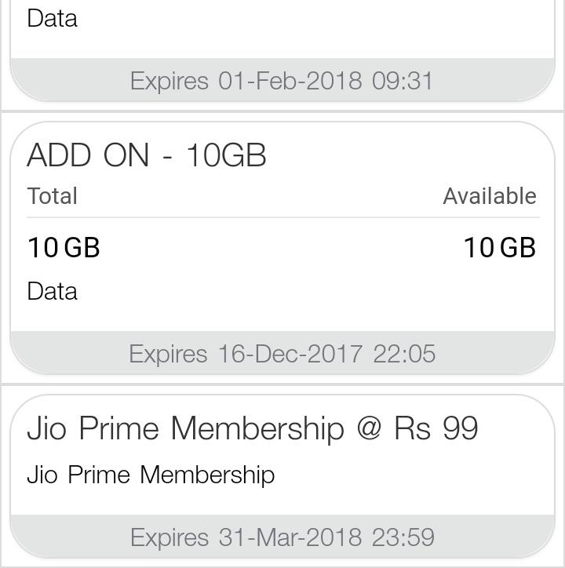This screenshot has width=565, height=568.
Task: Click "10GB" text in the ADD ON title
Action: tap(226, 155)
